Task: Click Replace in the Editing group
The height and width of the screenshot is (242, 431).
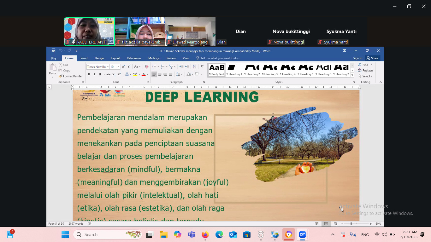Action: pos(365,71)
